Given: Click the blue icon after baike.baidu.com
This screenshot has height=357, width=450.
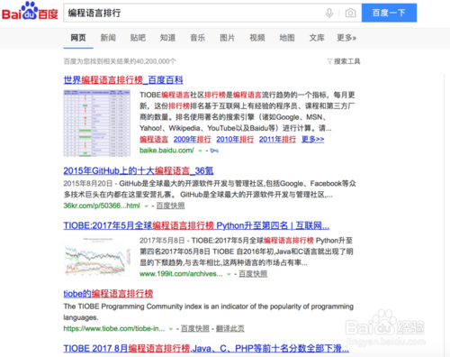Looking at the screenshot, I should coord(214,151).
